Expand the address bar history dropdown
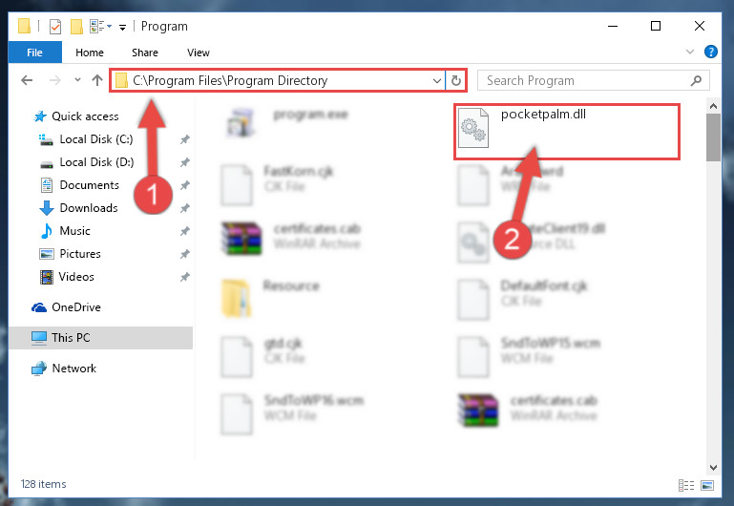 pyautogui.click(x=437, y=81)
